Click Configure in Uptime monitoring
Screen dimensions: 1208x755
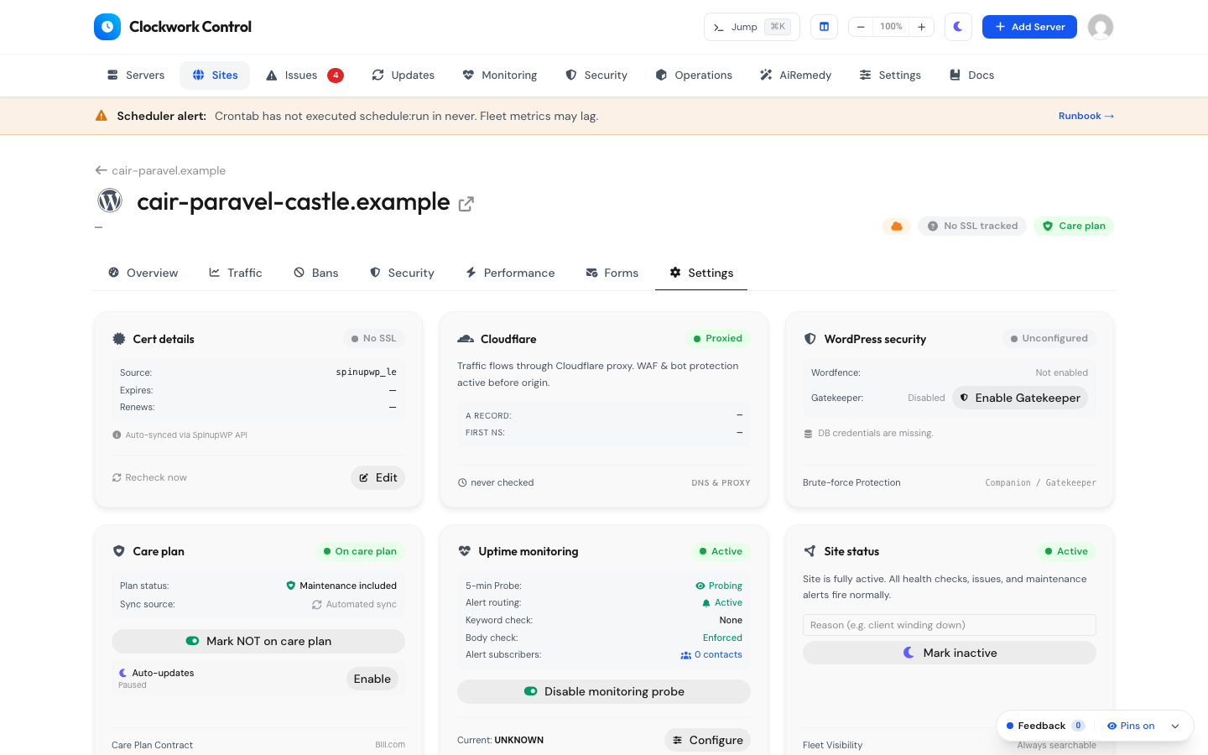(708, 740)
